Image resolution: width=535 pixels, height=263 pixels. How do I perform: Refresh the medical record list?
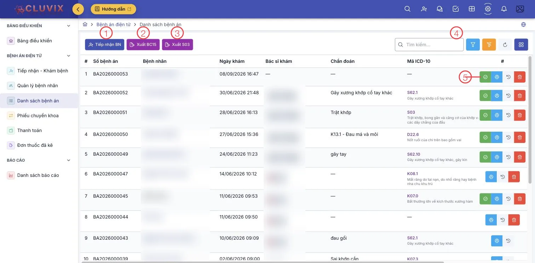505,44
